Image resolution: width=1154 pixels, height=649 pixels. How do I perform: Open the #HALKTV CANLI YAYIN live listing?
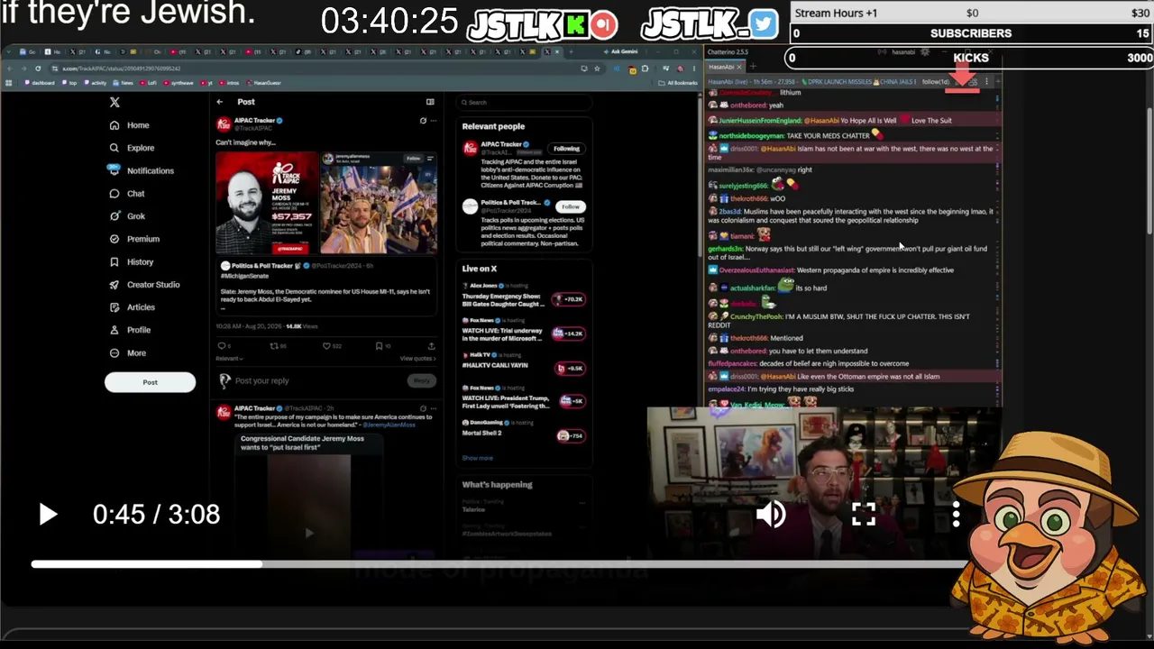523,366
